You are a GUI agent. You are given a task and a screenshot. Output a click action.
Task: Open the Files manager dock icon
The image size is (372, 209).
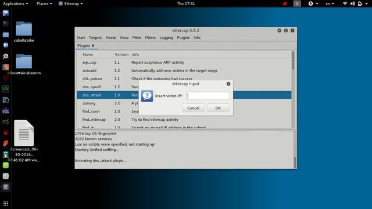click(x=6, y=35)
